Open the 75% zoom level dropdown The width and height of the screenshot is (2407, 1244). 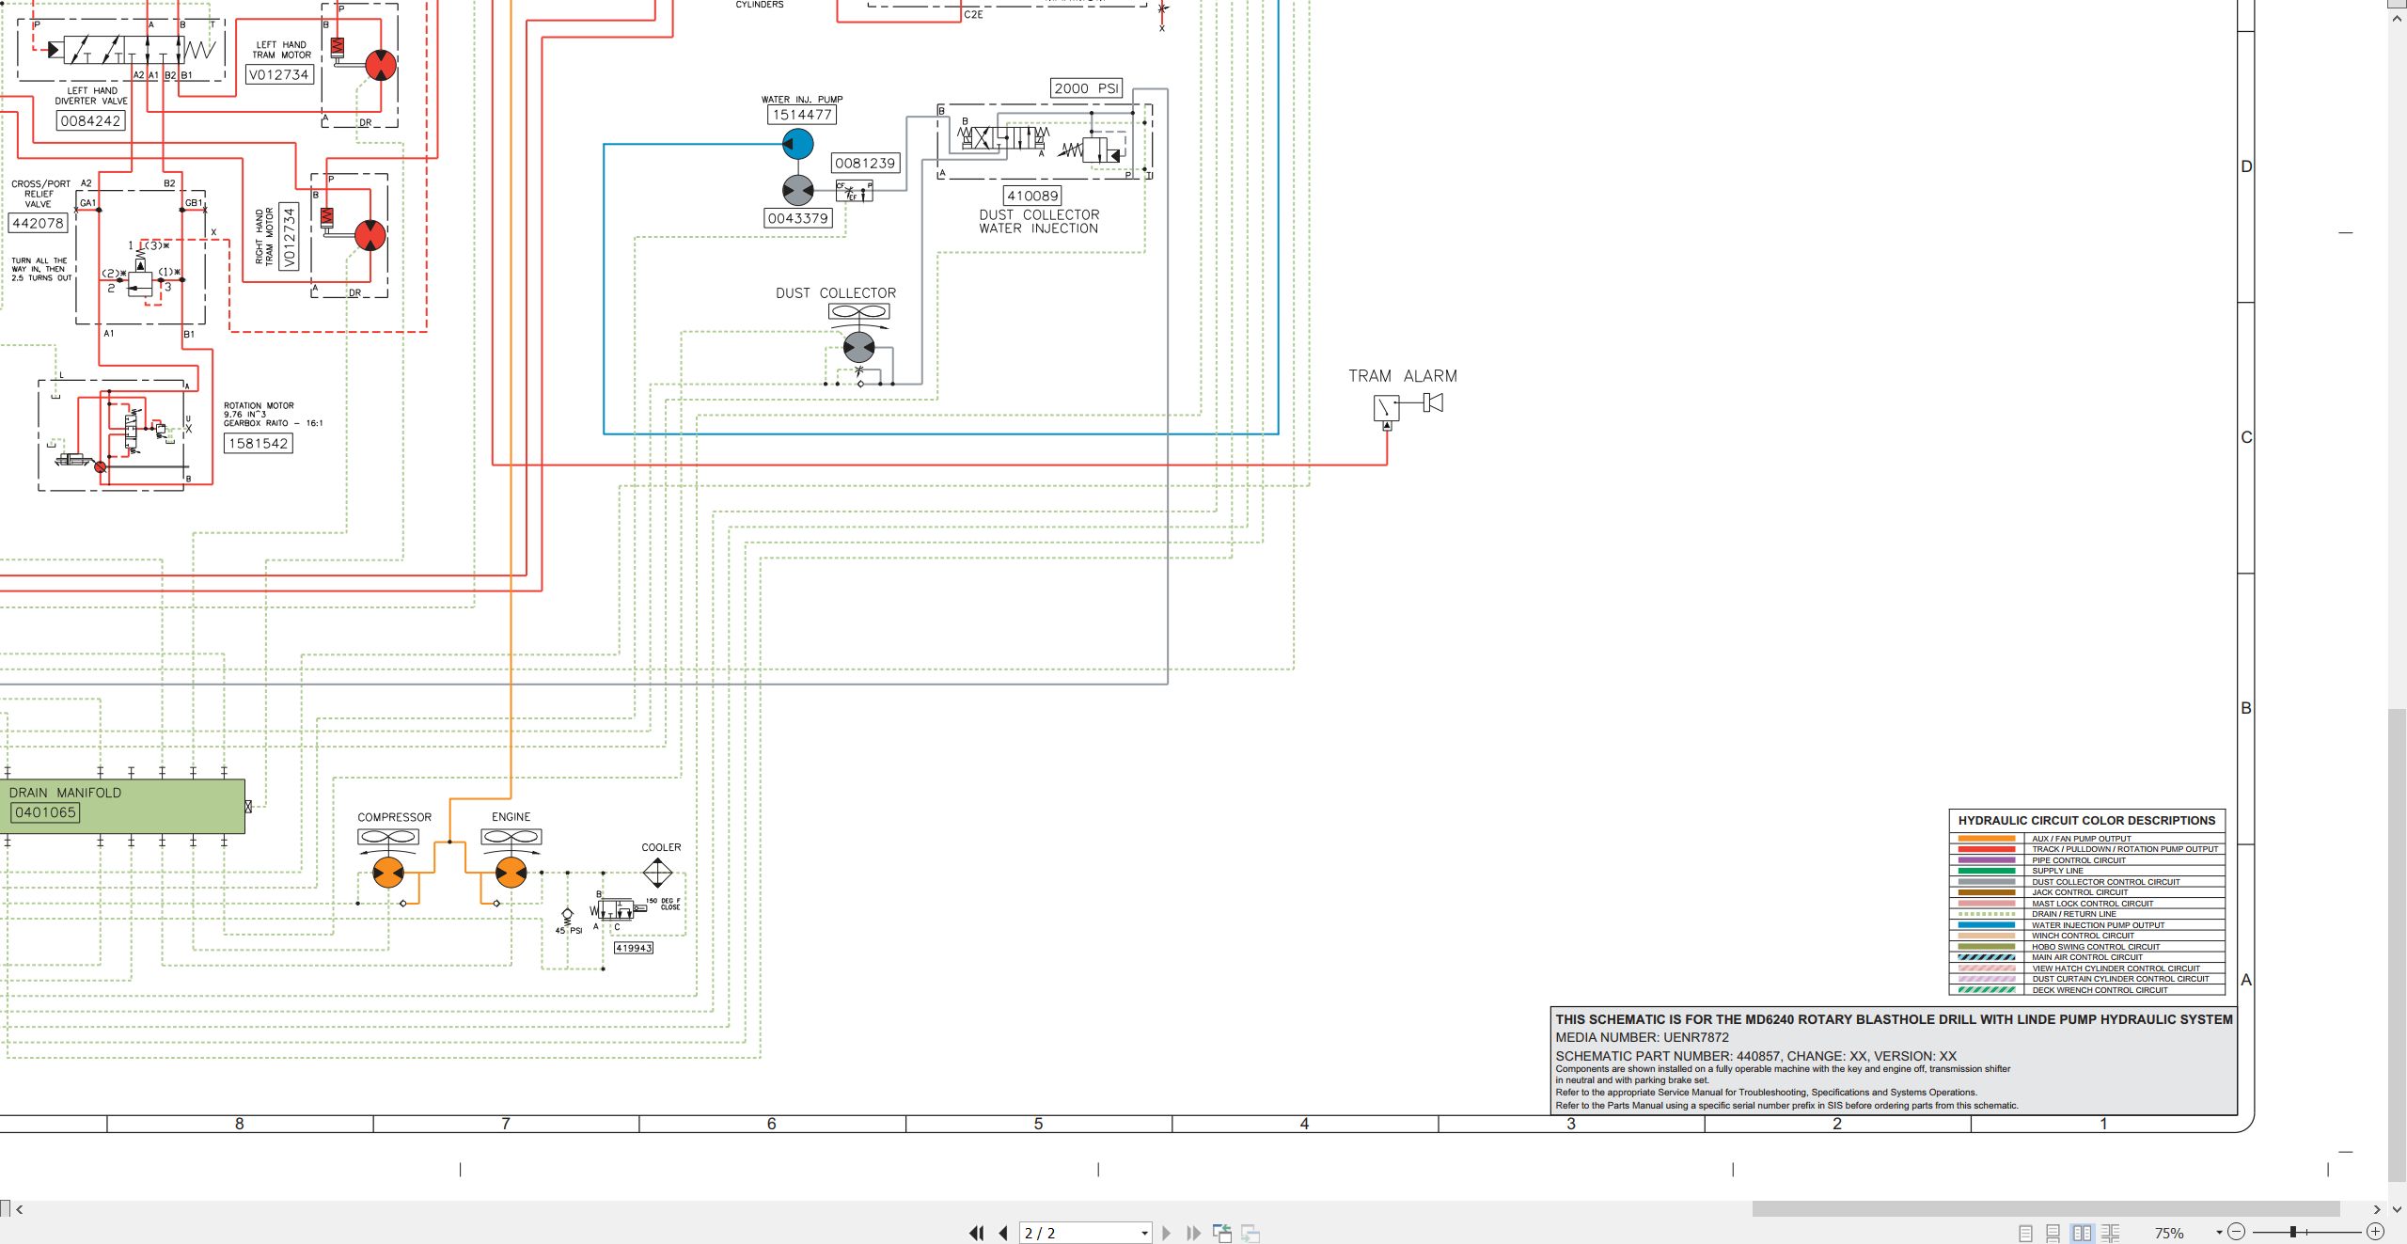coord(2219,1233)
